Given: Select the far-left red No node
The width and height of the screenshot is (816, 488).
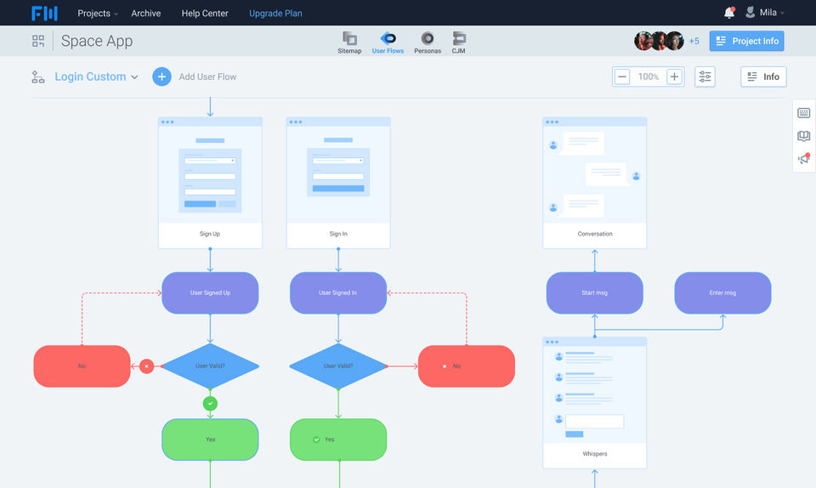Looking at the screenshot, I should [82, 366].
